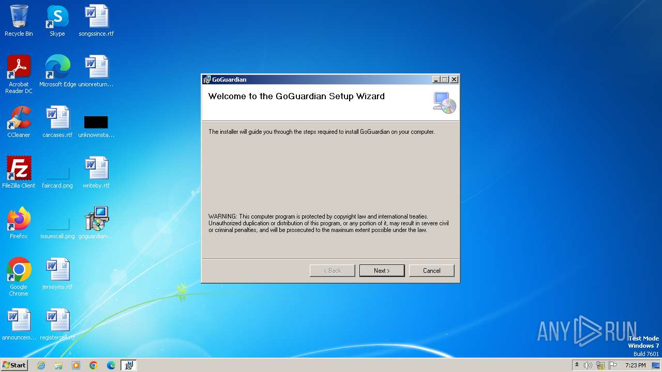Screen dimensions: 662x372
Task: Select the goguardian installer desktop icon
Action: coord(96,223)
